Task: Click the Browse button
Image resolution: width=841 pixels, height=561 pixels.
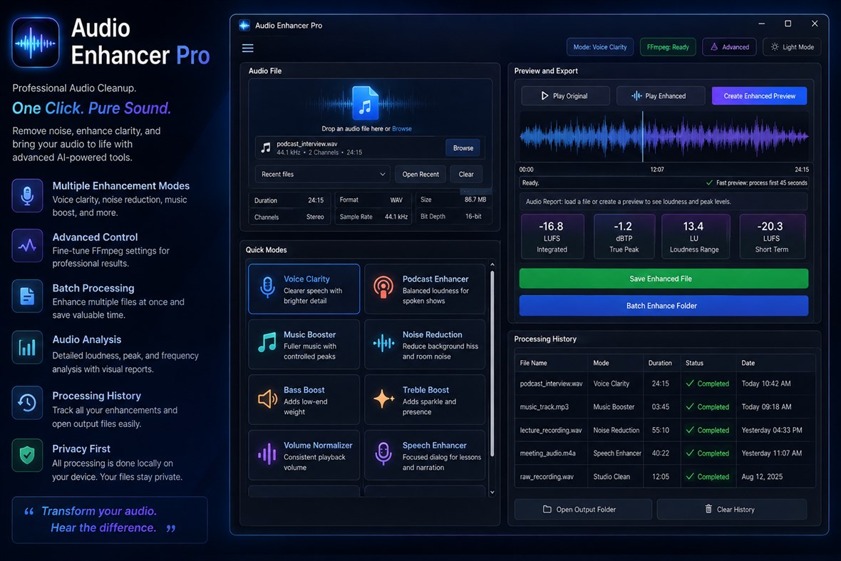Action: point(463,148)
